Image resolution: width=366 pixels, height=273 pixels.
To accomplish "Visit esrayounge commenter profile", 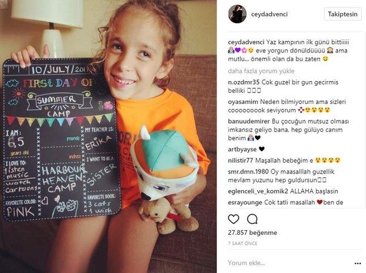I will 245,202.
